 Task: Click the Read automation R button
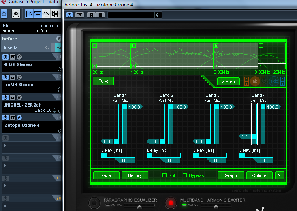pyautogui.click(x=91, y=15)
